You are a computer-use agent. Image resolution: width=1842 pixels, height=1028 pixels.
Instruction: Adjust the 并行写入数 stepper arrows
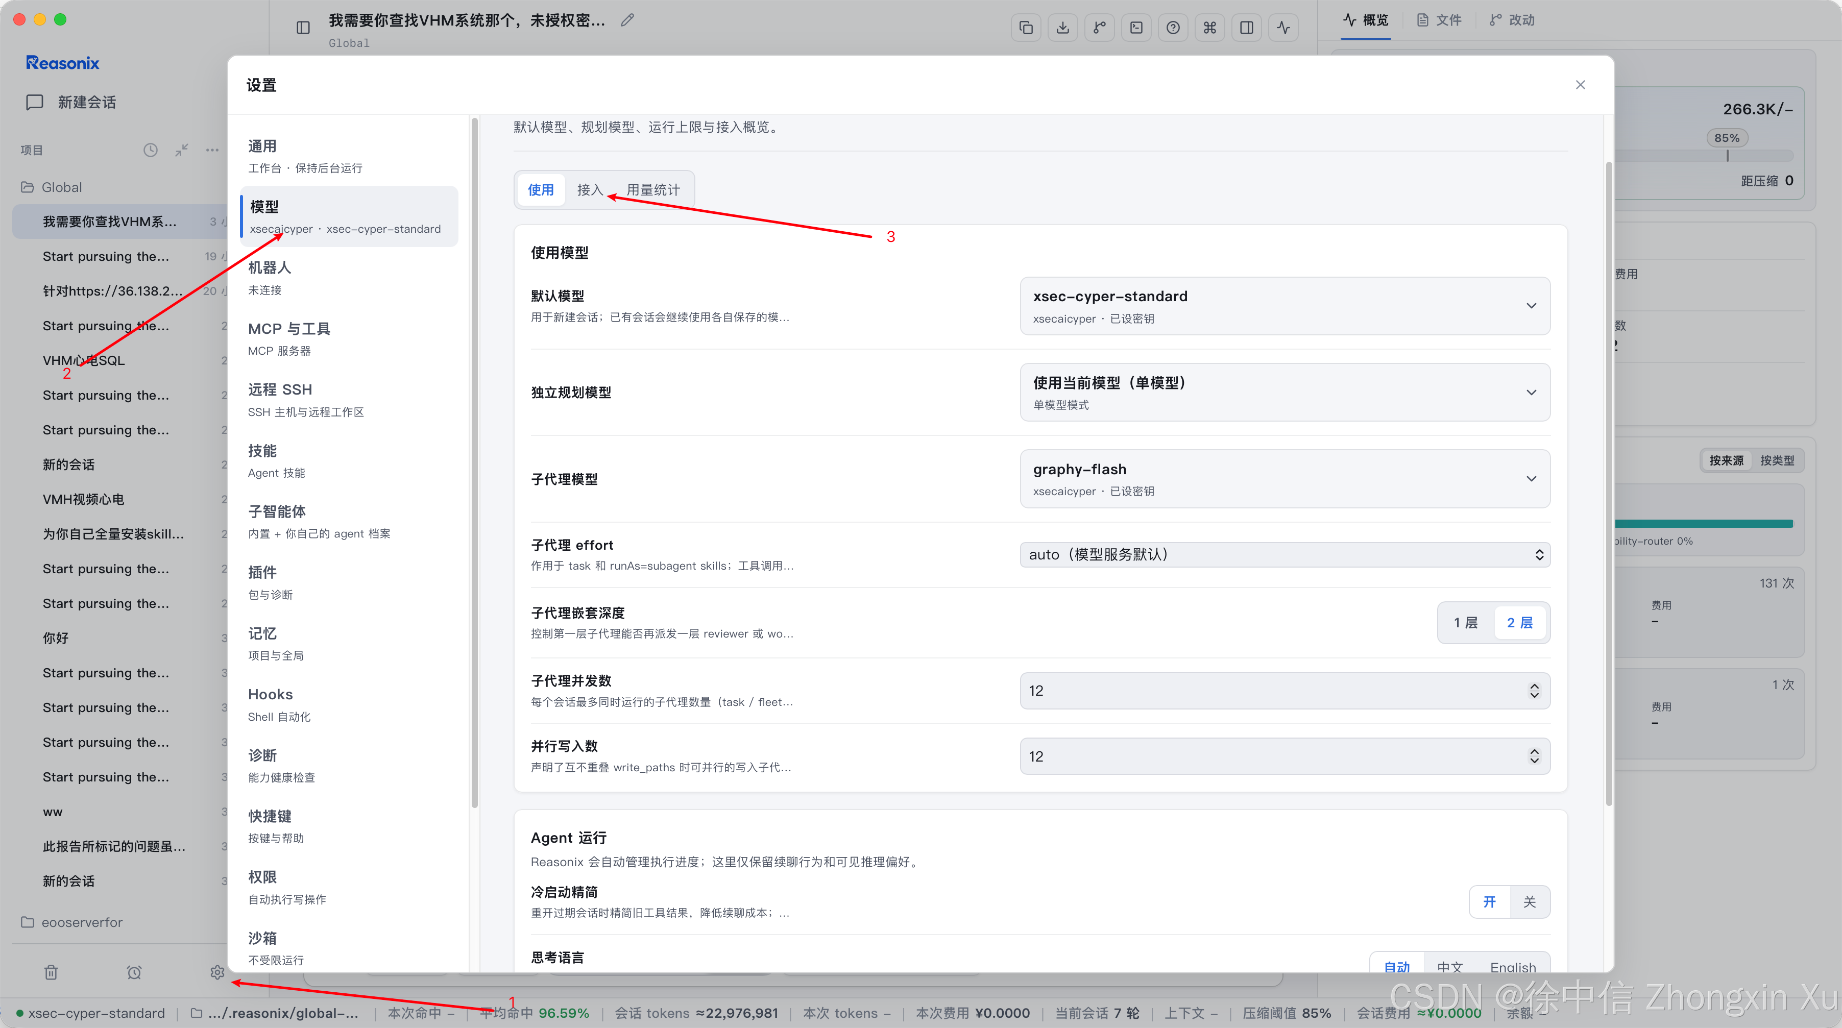[x=1535, y=756]
